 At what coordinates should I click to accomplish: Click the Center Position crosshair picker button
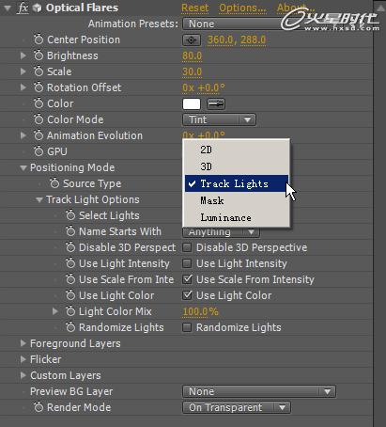click(192, 40)
